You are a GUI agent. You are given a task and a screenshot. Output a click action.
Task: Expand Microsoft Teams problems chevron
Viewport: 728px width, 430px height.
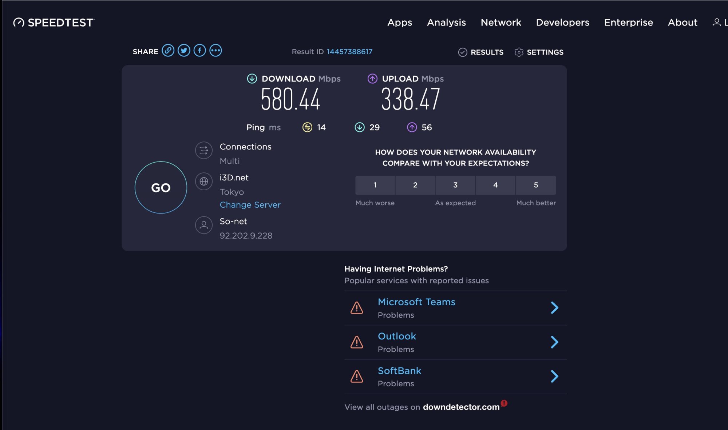coord(554,308)
